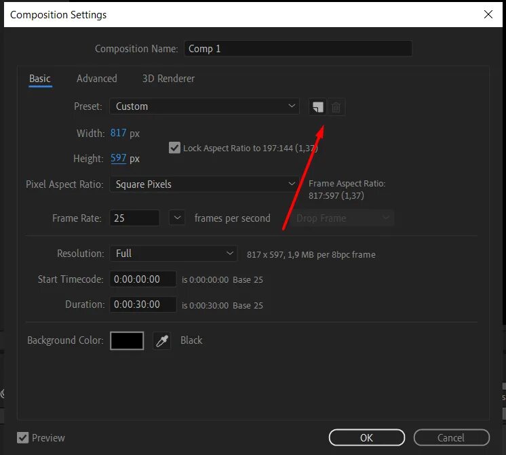The width and height of the screenshot is (506, 455).
Task: Toggle Lock Aspect Ratio checkbox
Action: (174, 148)
